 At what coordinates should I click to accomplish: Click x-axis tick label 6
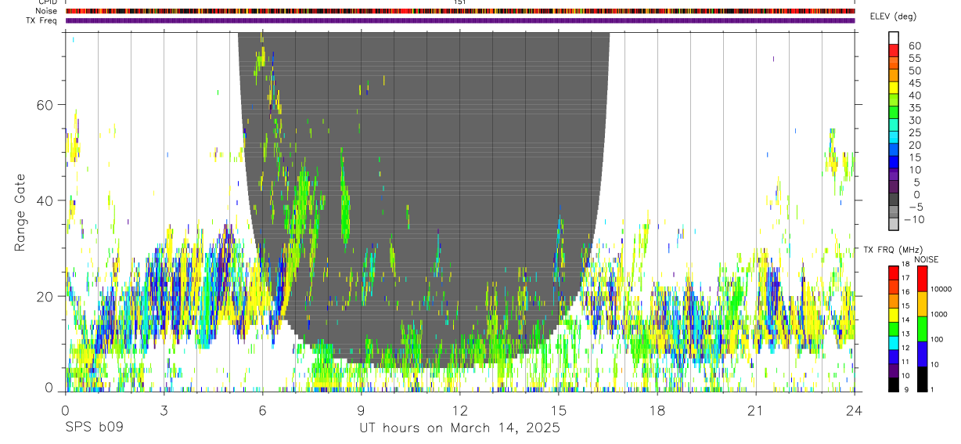262,411
